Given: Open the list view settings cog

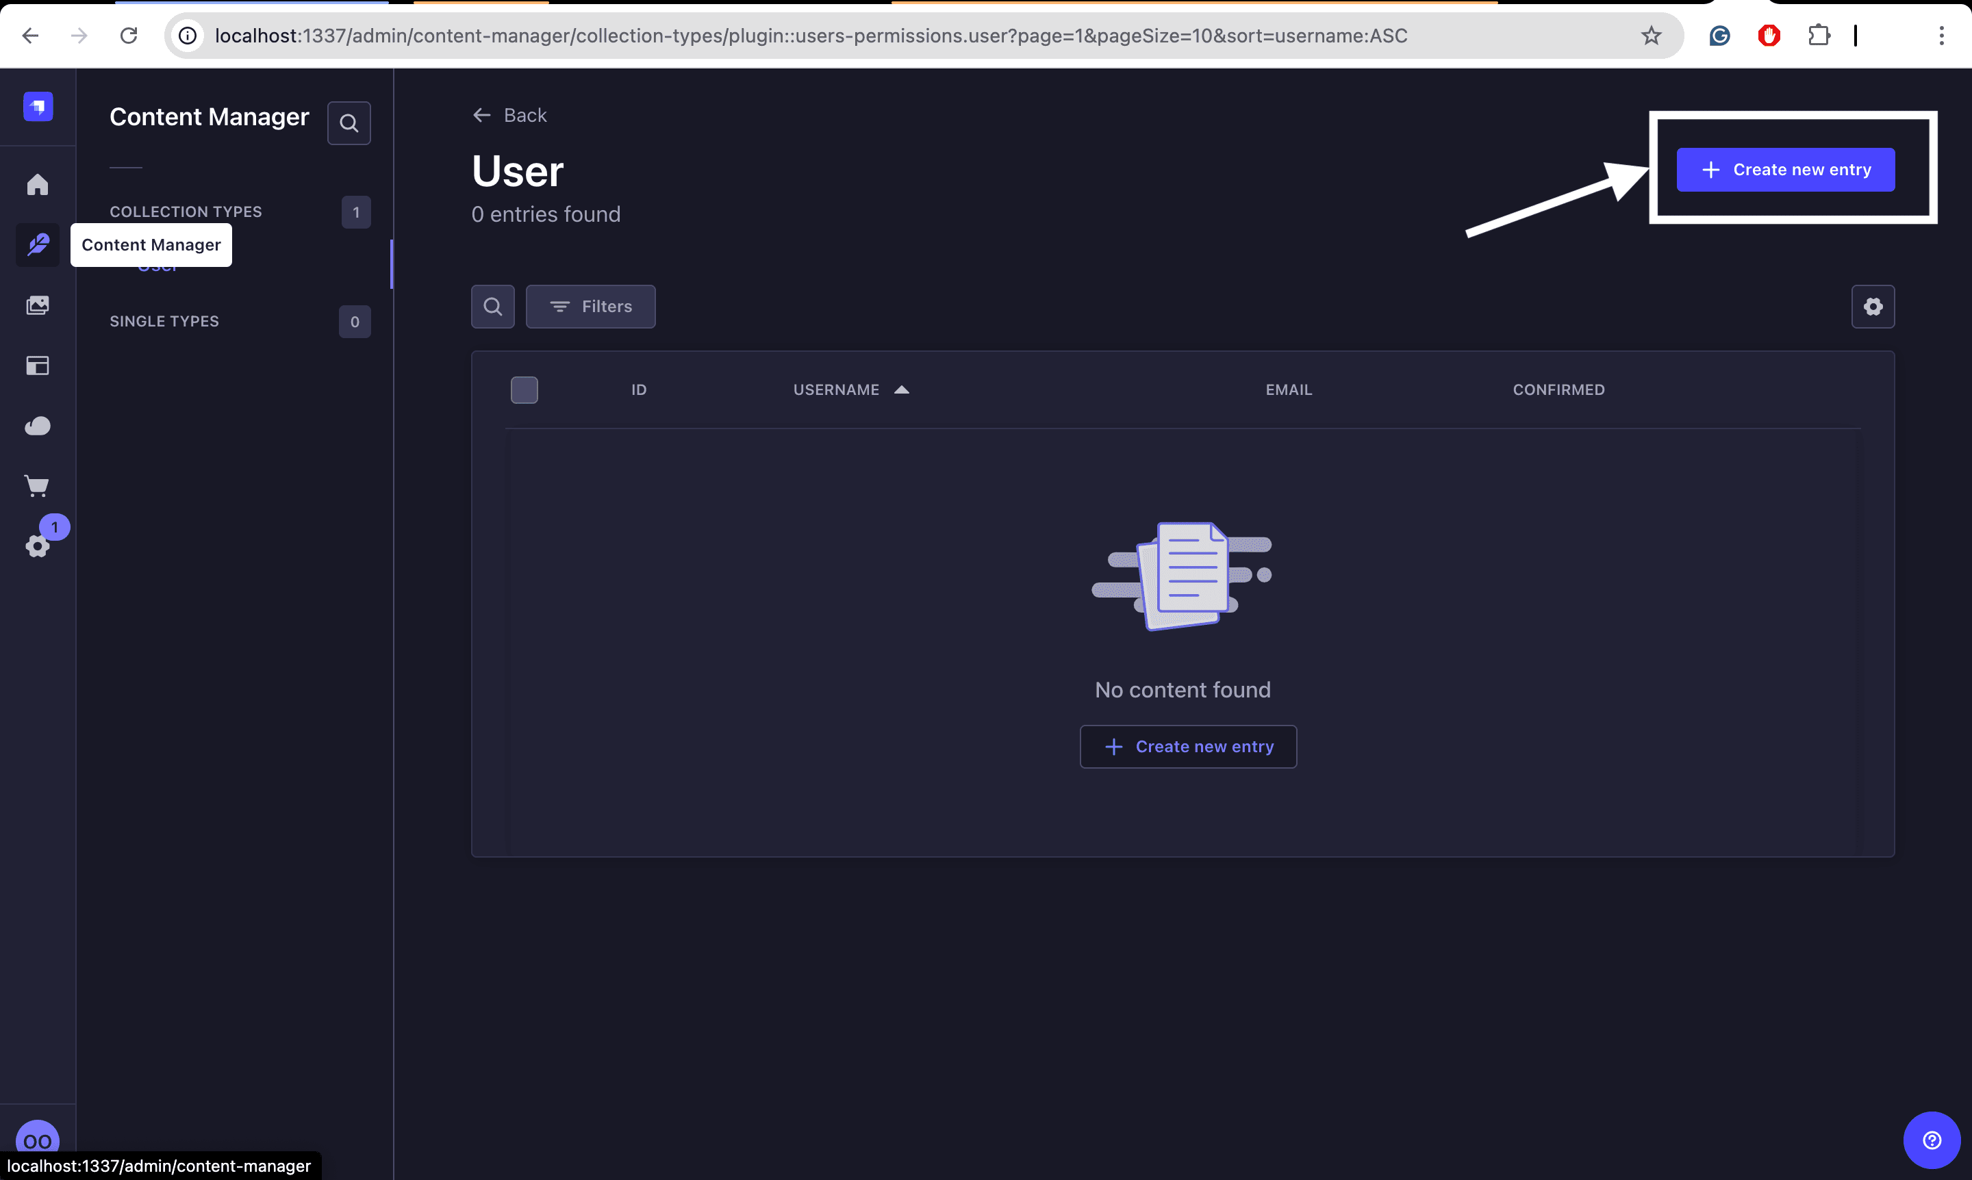Looking at the screenshot, I should 1873,306.
